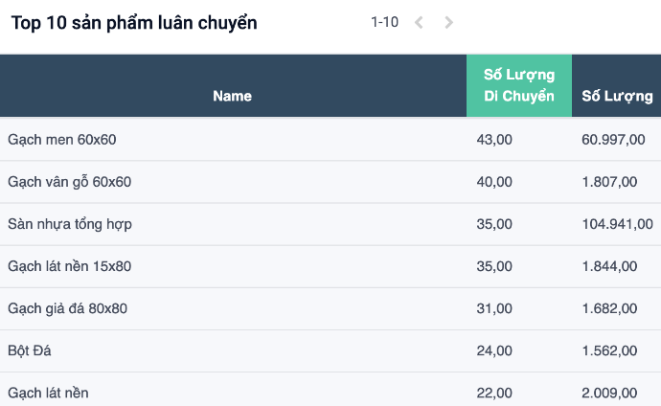Open the Gạch giả đá 80x80 row

tap(330, 308)
